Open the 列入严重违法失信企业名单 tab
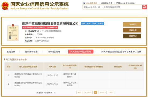The width and height of the screenshot is (148, 97). pyautogui.click(x=121, y=52)
